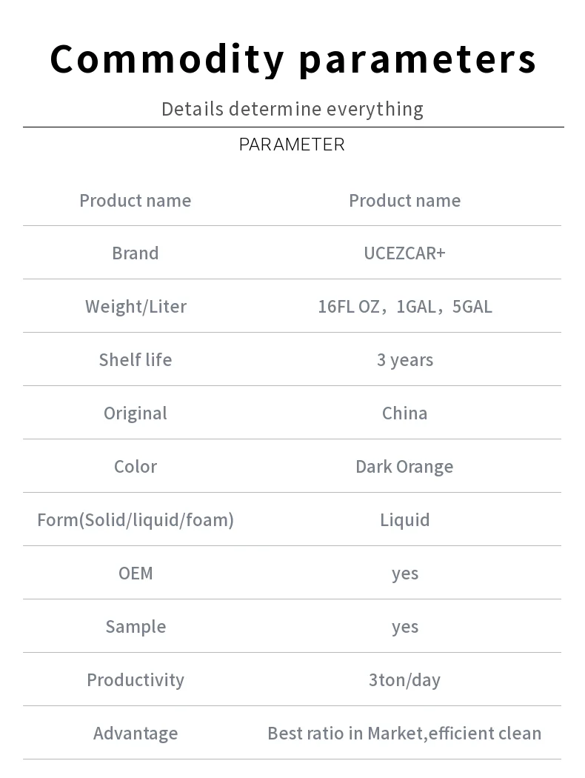The image size is (585, 778).
Task: Select the 3ton/day productivity value
Action: (x=404, y=680)
